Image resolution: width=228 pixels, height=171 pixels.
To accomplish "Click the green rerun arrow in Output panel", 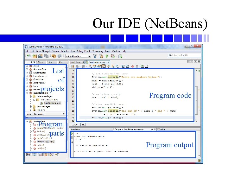I will (x=72, y=133).
